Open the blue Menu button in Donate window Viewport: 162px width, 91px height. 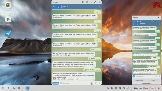click(56, 83)
